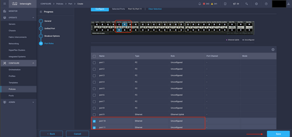Image resolution: width=292 pixels, height=137 pixels.
Task: Click the Clear Selection link
Action: [x=155, y=9]
